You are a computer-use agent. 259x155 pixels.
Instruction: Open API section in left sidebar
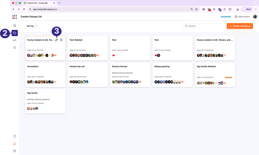pos(15,40)
